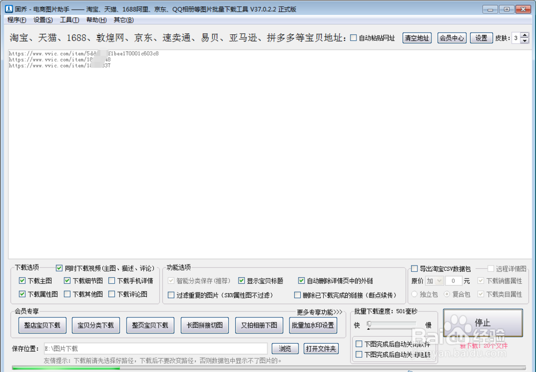
Task: Select the 复合包 radio button
Action: pos(447,294)
